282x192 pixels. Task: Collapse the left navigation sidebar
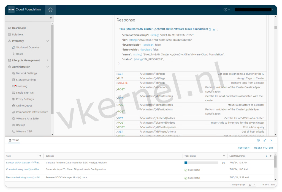(51, 18)
